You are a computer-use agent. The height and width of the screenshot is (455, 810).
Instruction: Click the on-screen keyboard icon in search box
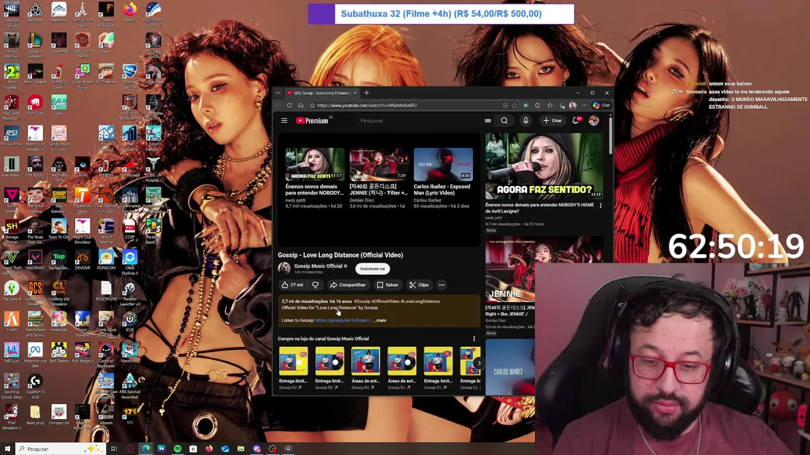tap(487, 121)
